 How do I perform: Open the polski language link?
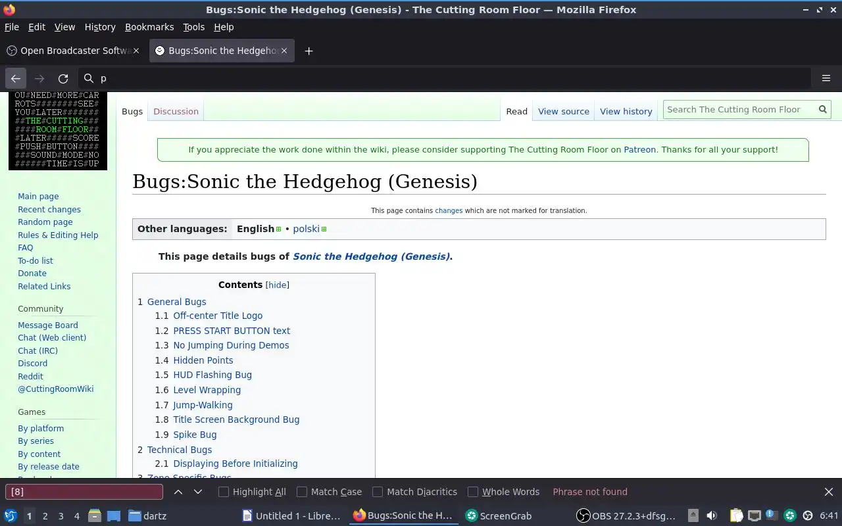coord(306,229)
